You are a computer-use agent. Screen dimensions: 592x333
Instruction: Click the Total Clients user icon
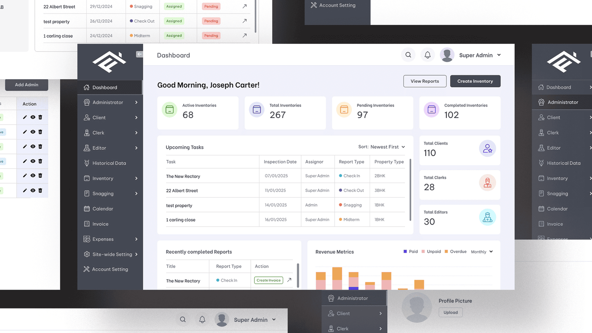(x=487, y=148)
